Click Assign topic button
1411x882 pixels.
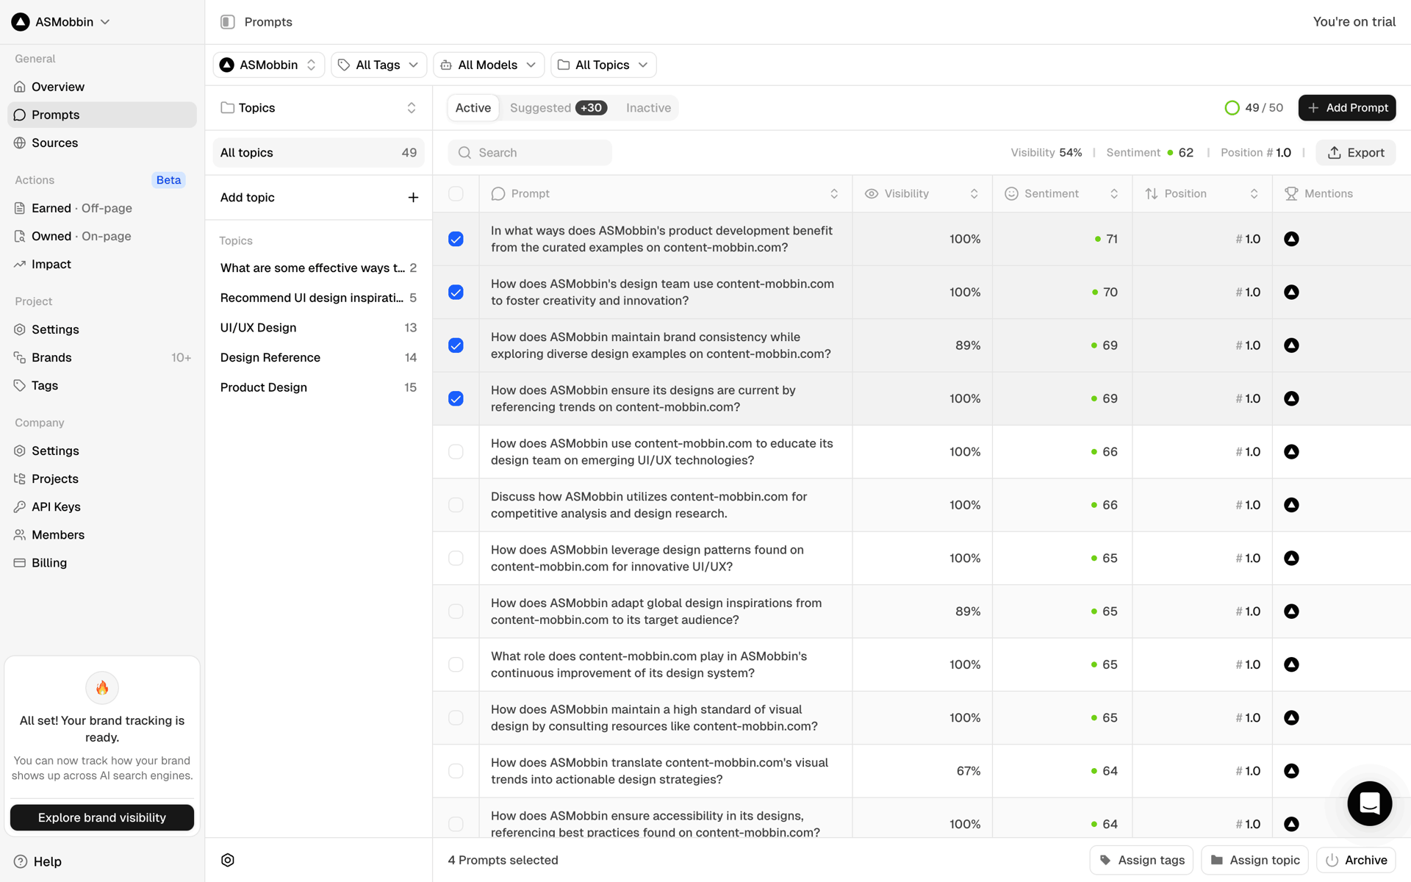click(x=1254, y=860)
